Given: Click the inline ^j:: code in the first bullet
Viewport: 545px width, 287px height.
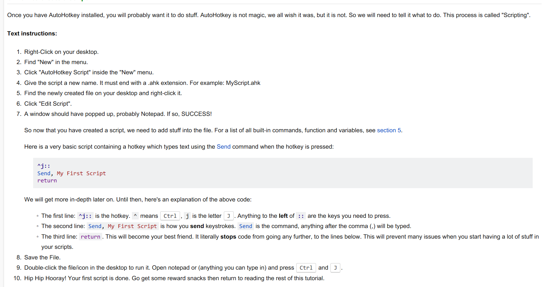Looking at the screenshot, I should (85, 216).
